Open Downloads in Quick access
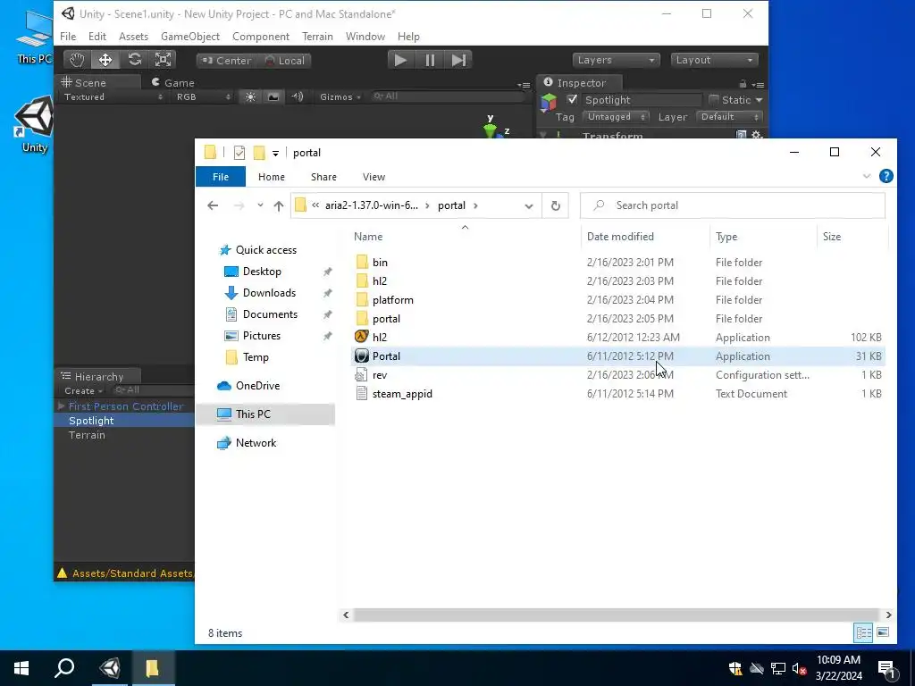Image resolution: width=915 pixels, height=686 pixels. point(269,293)
